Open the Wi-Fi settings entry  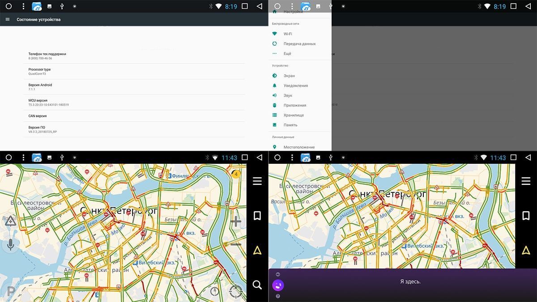coord(288,34)
